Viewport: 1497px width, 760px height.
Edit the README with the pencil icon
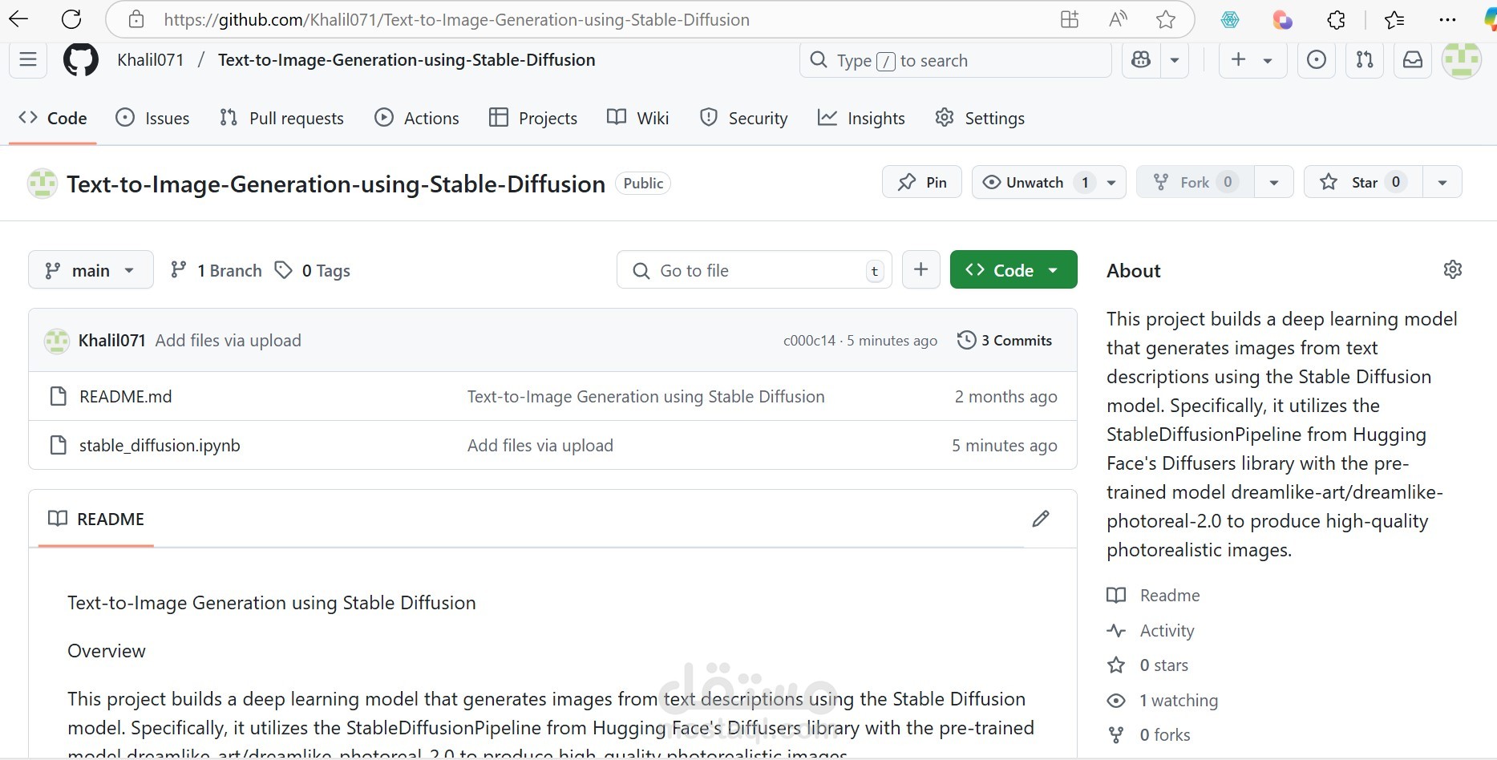tap(1041, 519)
